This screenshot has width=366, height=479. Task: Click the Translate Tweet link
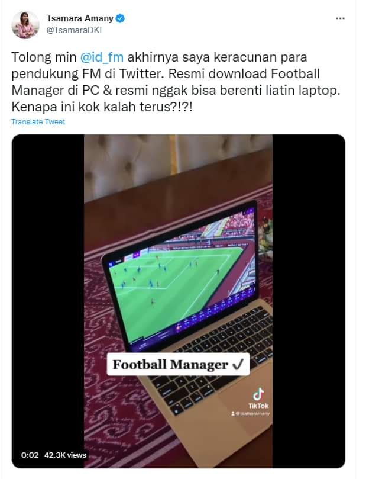(38, 121)
